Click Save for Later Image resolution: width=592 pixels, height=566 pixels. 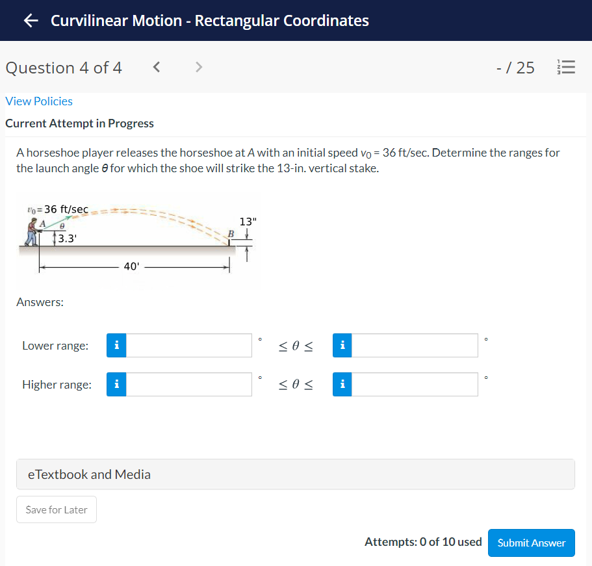pos(56,509)
